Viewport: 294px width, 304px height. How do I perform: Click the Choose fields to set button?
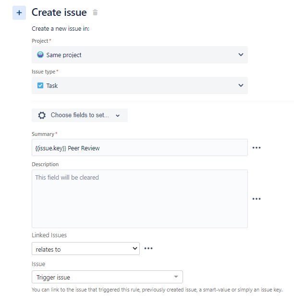coord(80,115)
